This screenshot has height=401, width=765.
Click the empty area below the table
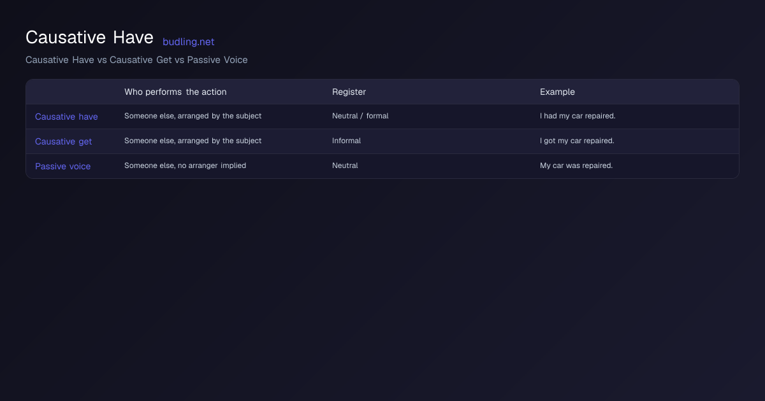(x=382, y=286)
